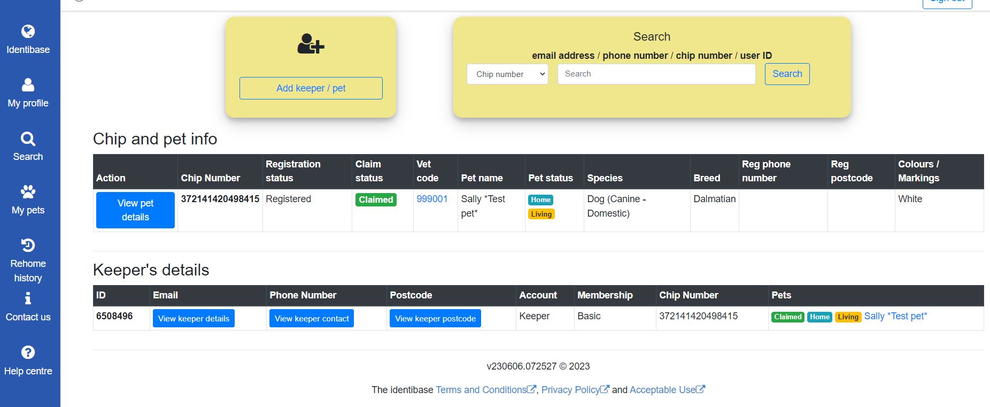Open Terms and Conditions footer link
Viewport: 990px width, 407px height.
481,390
